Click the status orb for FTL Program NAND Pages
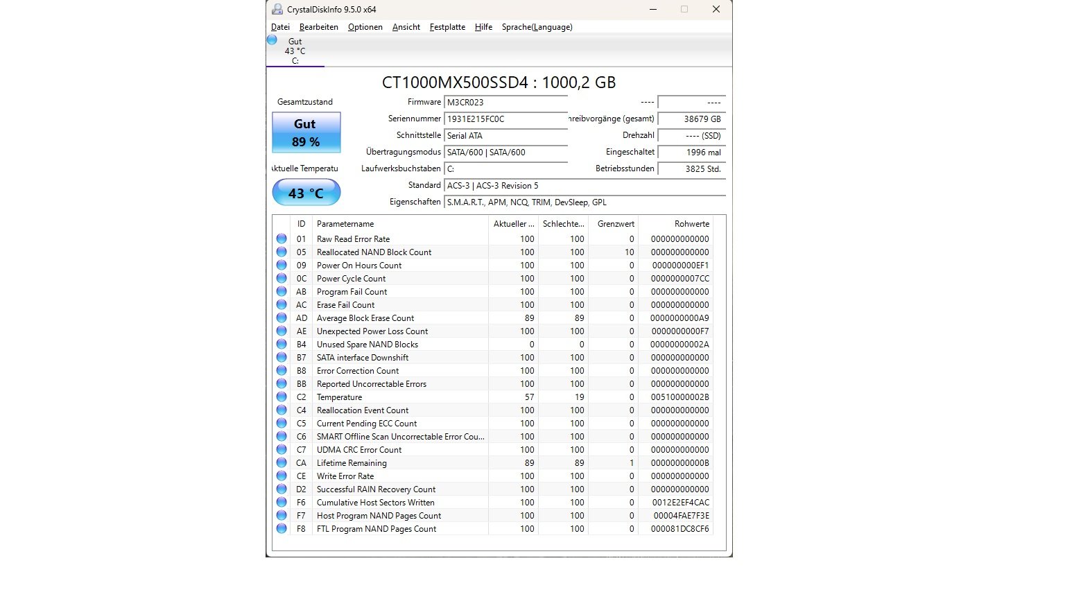This screenshot has width=1065, height=599. (282, 528)
